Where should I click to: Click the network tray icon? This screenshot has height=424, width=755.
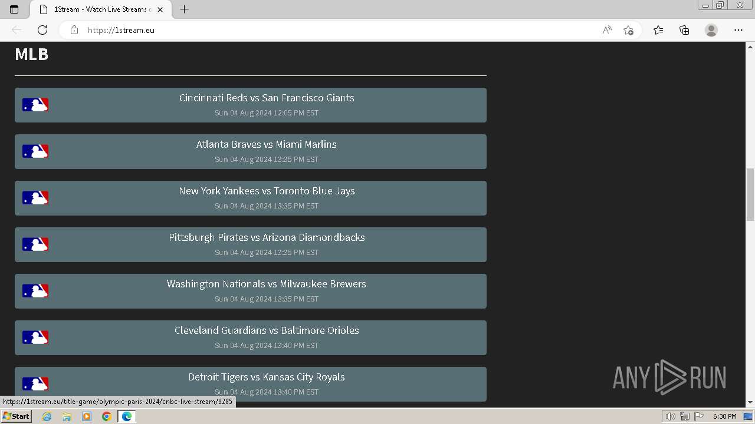684,416
